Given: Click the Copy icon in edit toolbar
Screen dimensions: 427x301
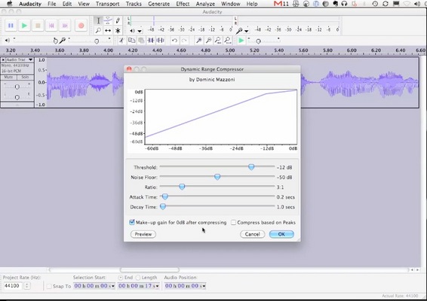Looking at the screenshot, I should click(x=132, y=41).
